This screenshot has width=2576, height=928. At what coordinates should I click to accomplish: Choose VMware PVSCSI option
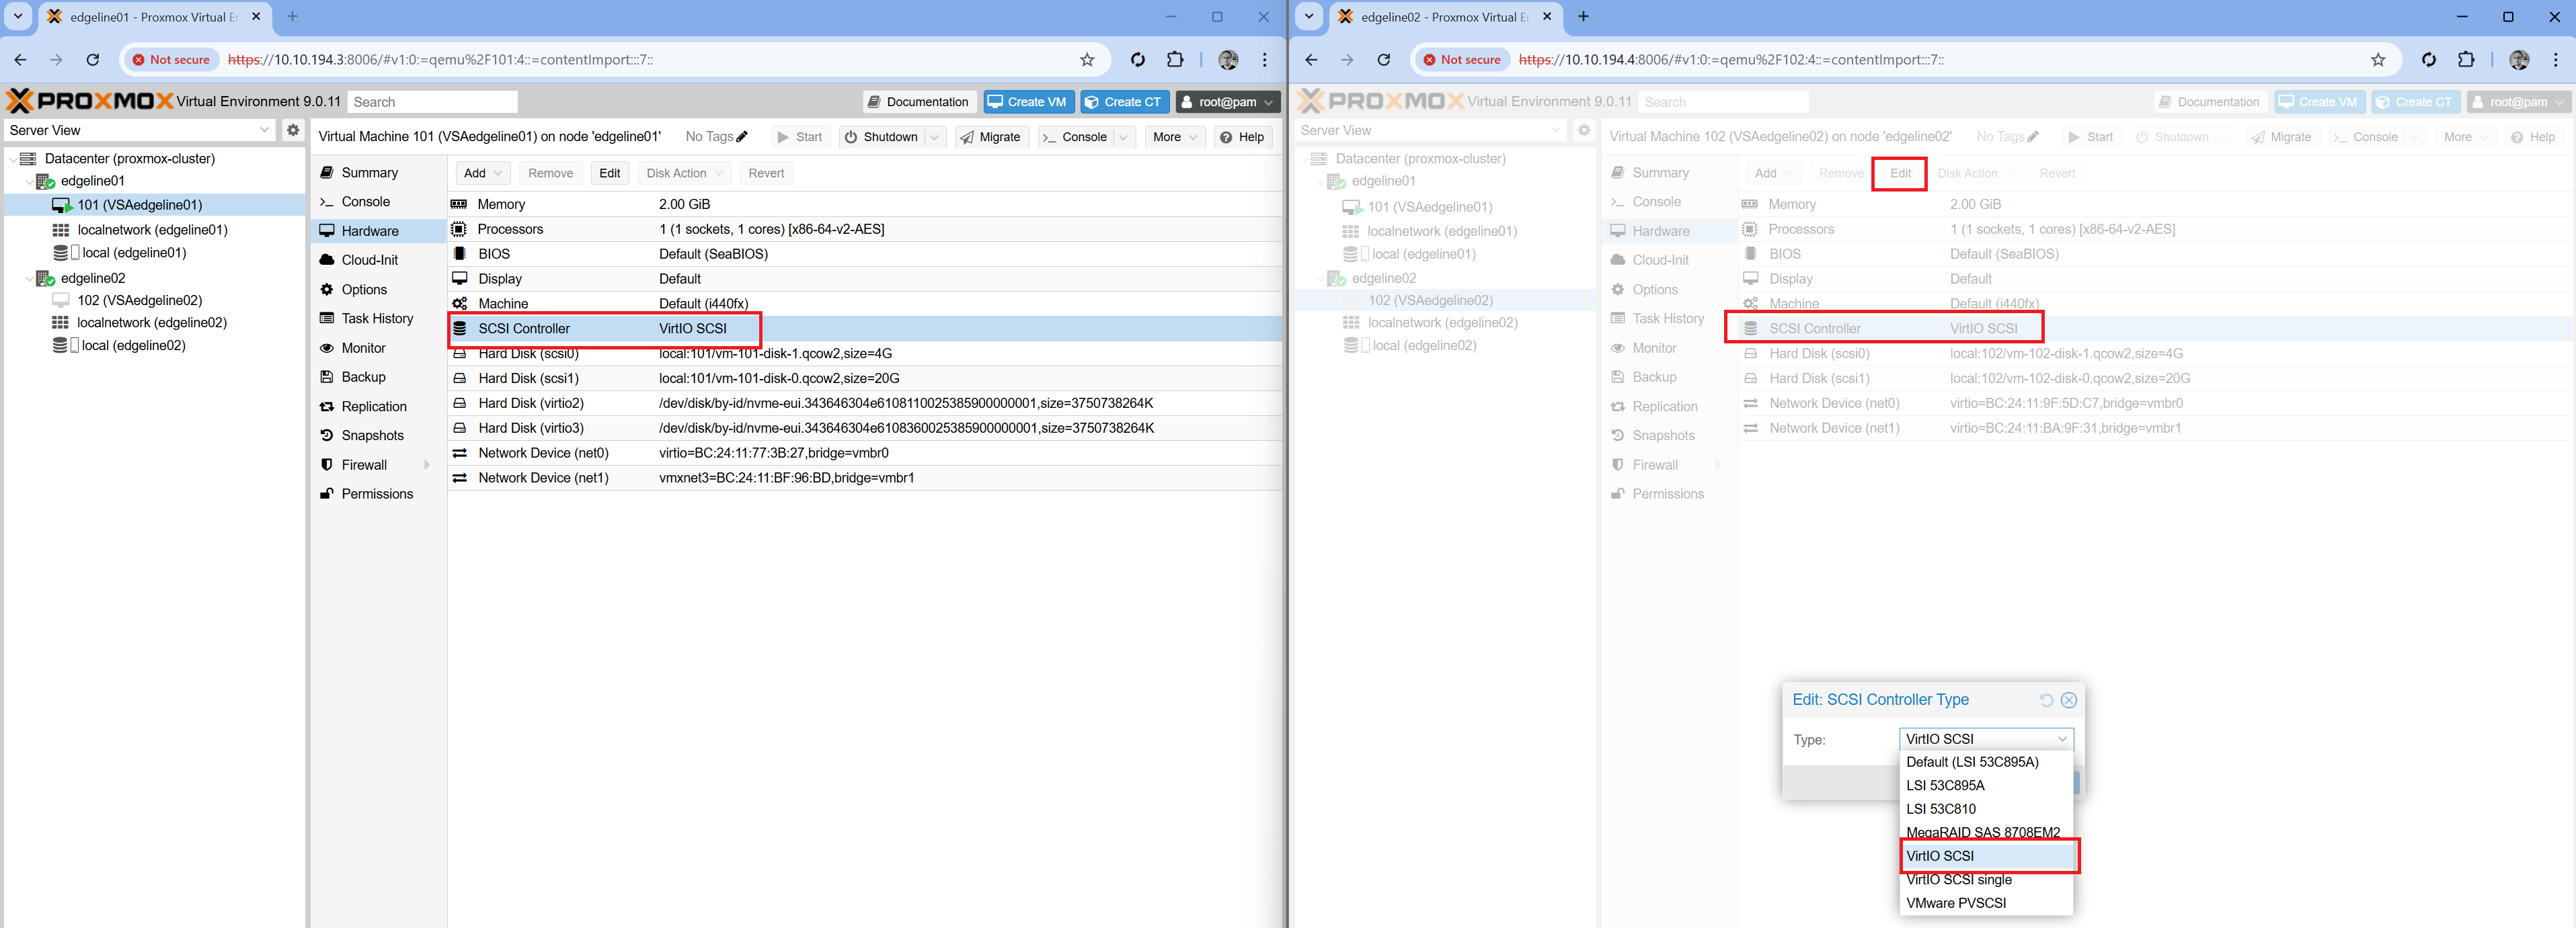pyautogui.click(x=1986, y=903)
